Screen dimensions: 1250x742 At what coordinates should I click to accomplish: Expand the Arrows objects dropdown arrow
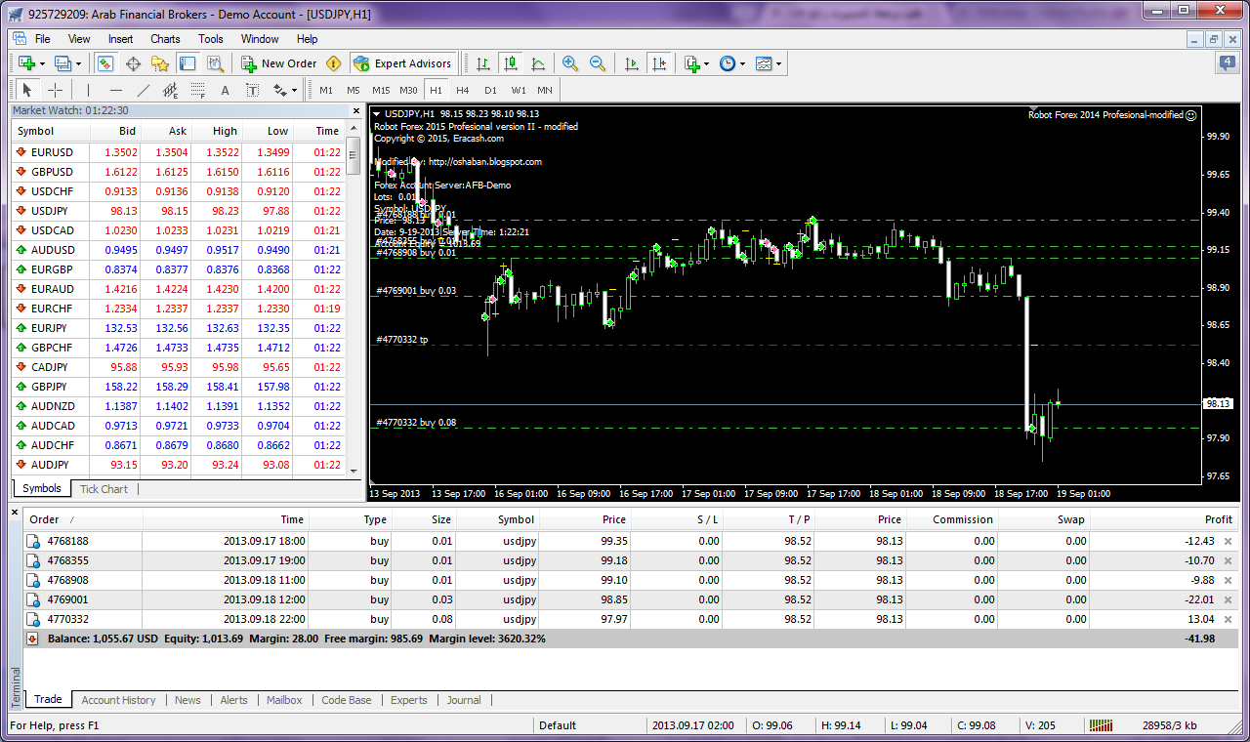pos(294,91)
